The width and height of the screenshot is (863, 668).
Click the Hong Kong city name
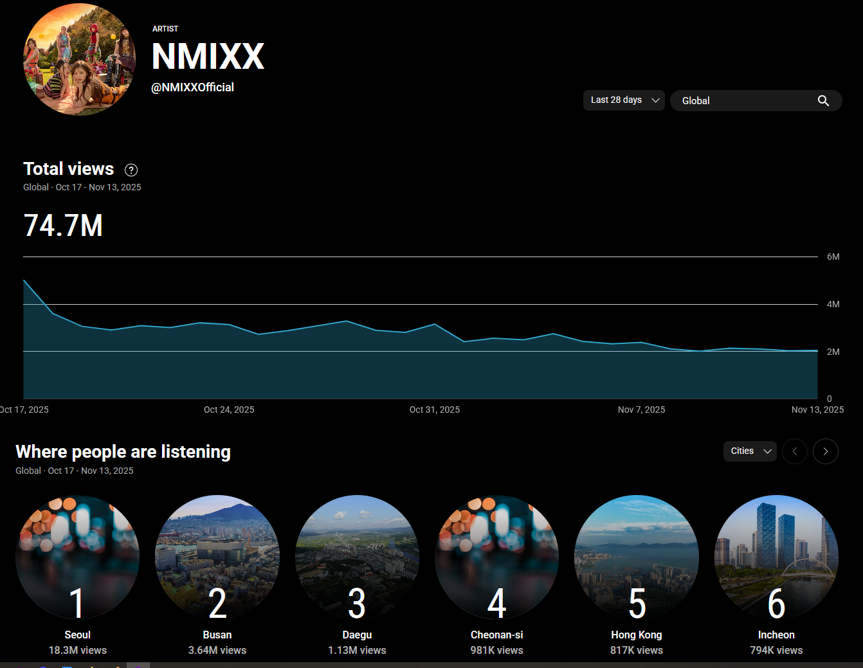(x=637, y=635)
